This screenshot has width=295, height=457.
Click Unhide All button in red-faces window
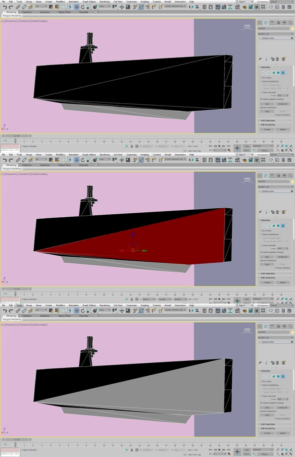pyautogui.click(x=282, y=257)
